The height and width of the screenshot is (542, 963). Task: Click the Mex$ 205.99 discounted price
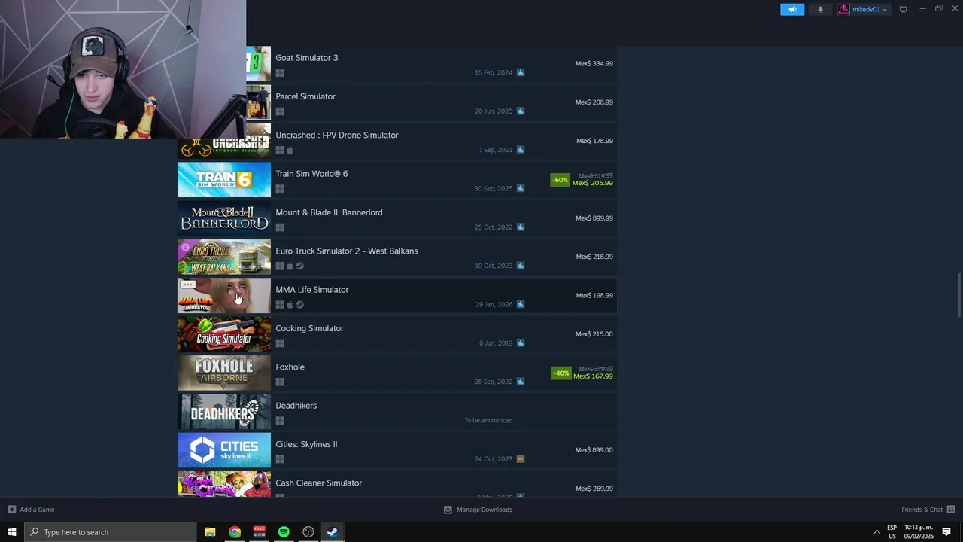click(x=593, y=183)
